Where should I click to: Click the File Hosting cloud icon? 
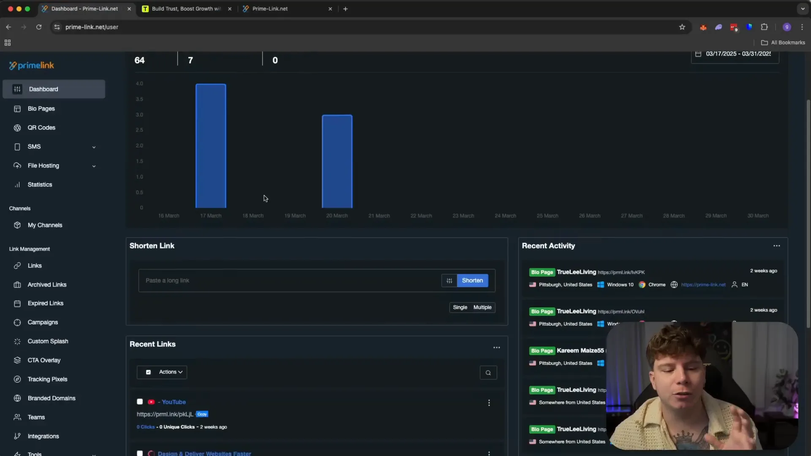(17, 166)
